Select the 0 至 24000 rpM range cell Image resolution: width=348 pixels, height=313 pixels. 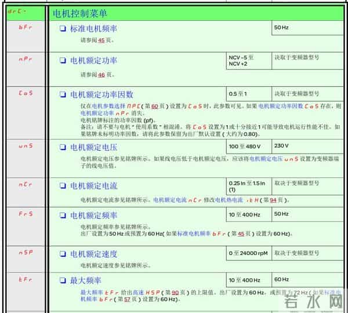point(249,253)
